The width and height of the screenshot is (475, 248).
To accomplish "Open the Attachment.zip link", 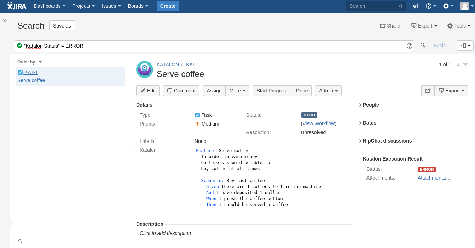I will 434,178.
